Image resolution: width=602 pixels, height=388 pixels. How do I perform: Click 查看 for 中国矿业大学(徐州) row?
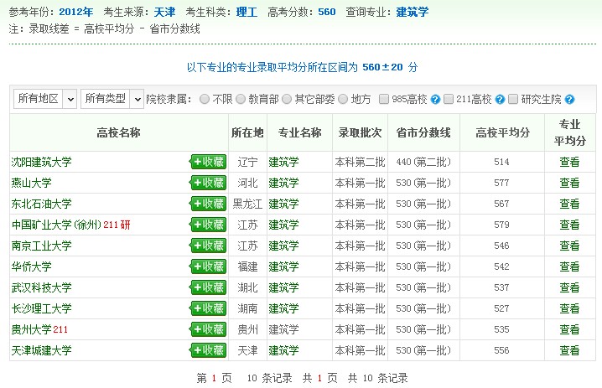[x=569, y=225]
